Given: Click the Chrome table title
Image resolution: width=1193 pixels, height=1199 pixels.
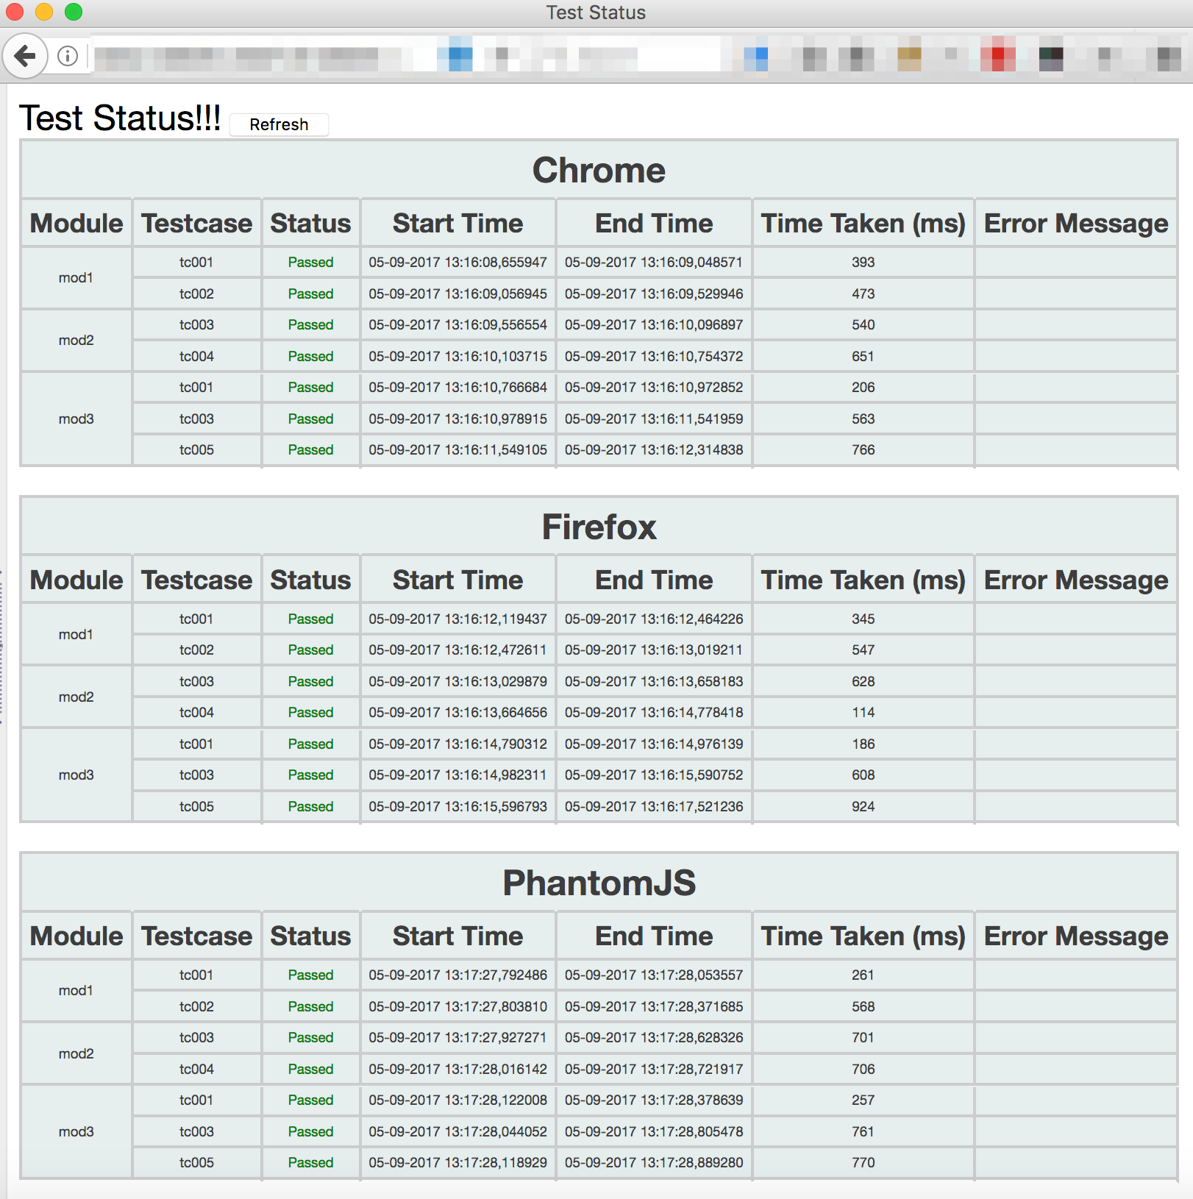Looking at the screenshot, I should tap(599, 170).
